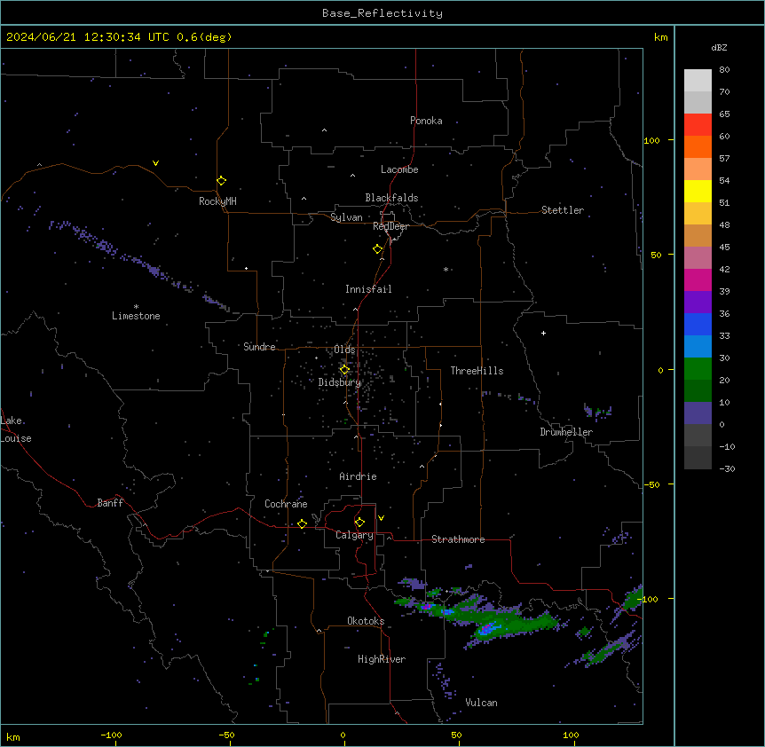The width and height of the screenshot is (765, 747).
Task: Click the legend value -30
Action: click(727, 468)
